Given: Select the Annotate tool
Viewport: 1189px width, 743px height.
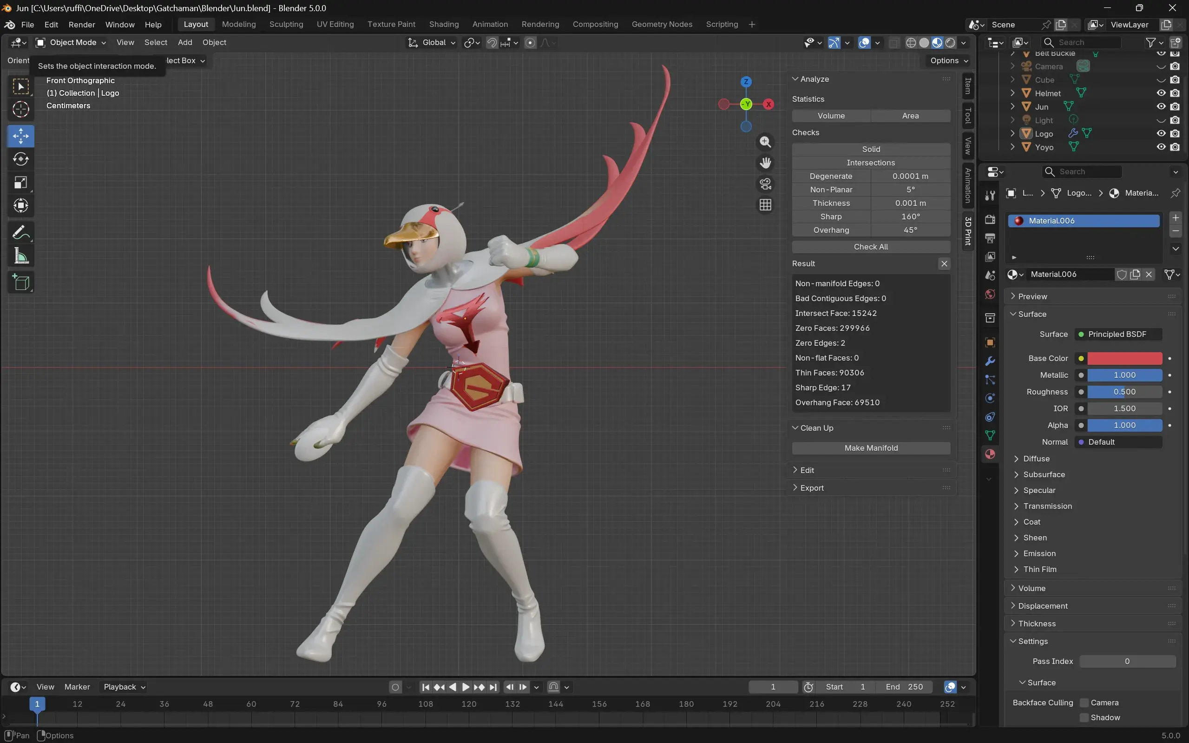Looking at the screenshot, I should click(20, 232).
